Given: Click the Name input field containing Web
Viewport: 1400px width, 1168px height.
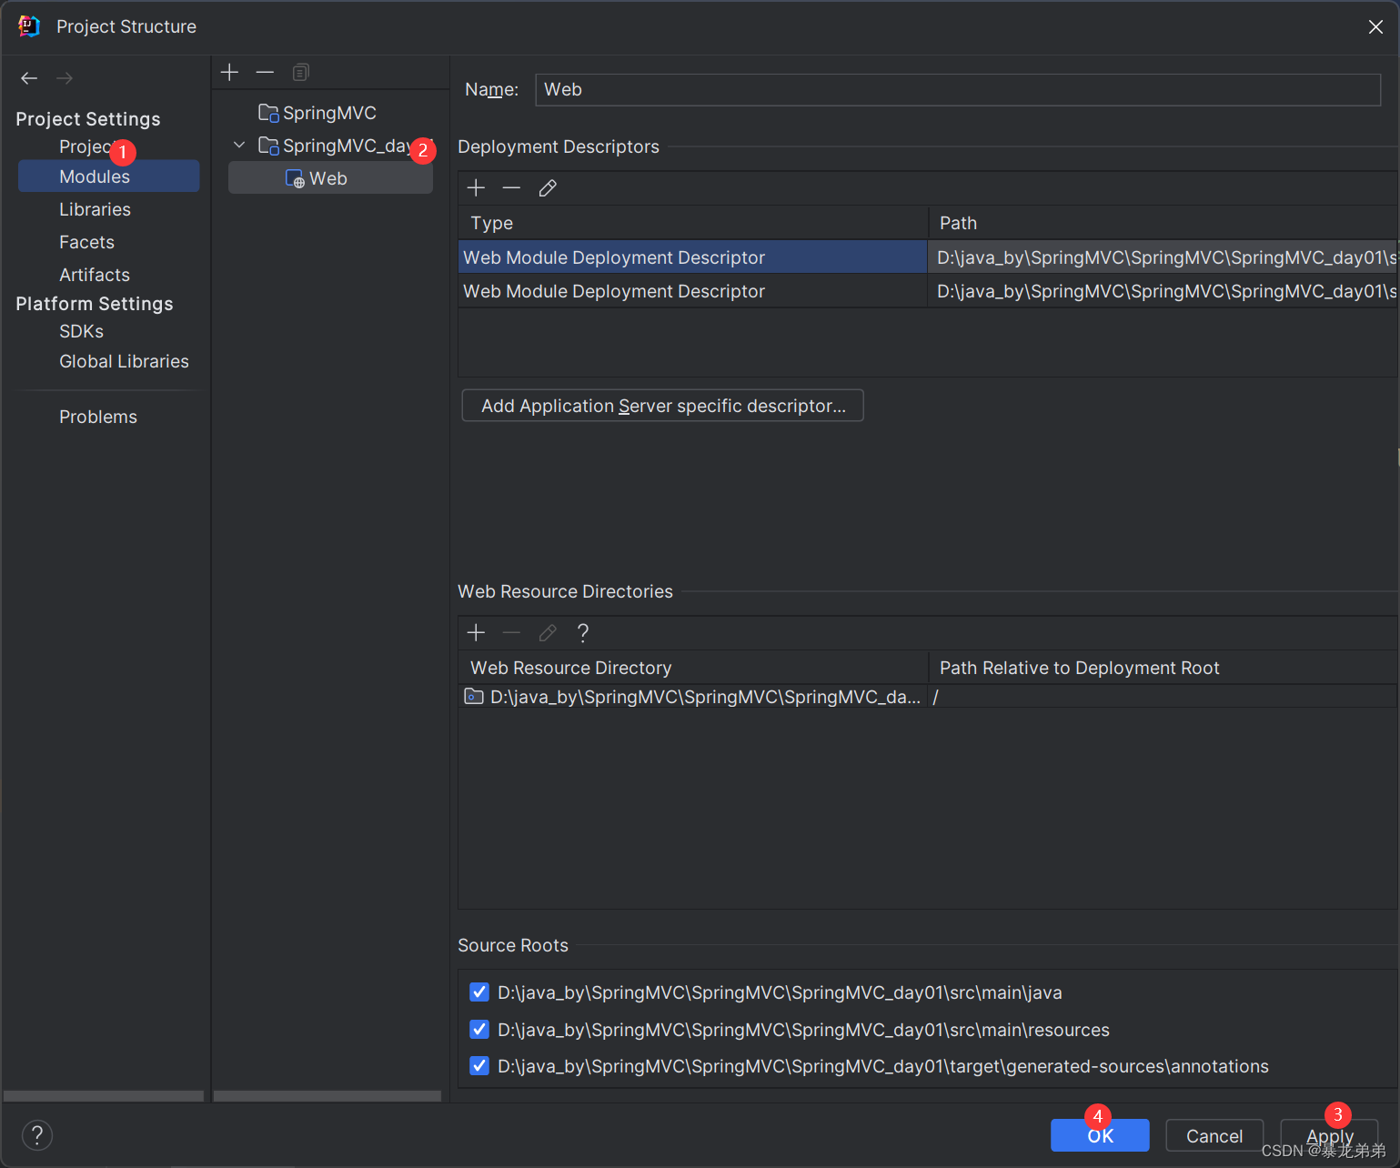Looking at the screenshot, I should pos(958,89).
